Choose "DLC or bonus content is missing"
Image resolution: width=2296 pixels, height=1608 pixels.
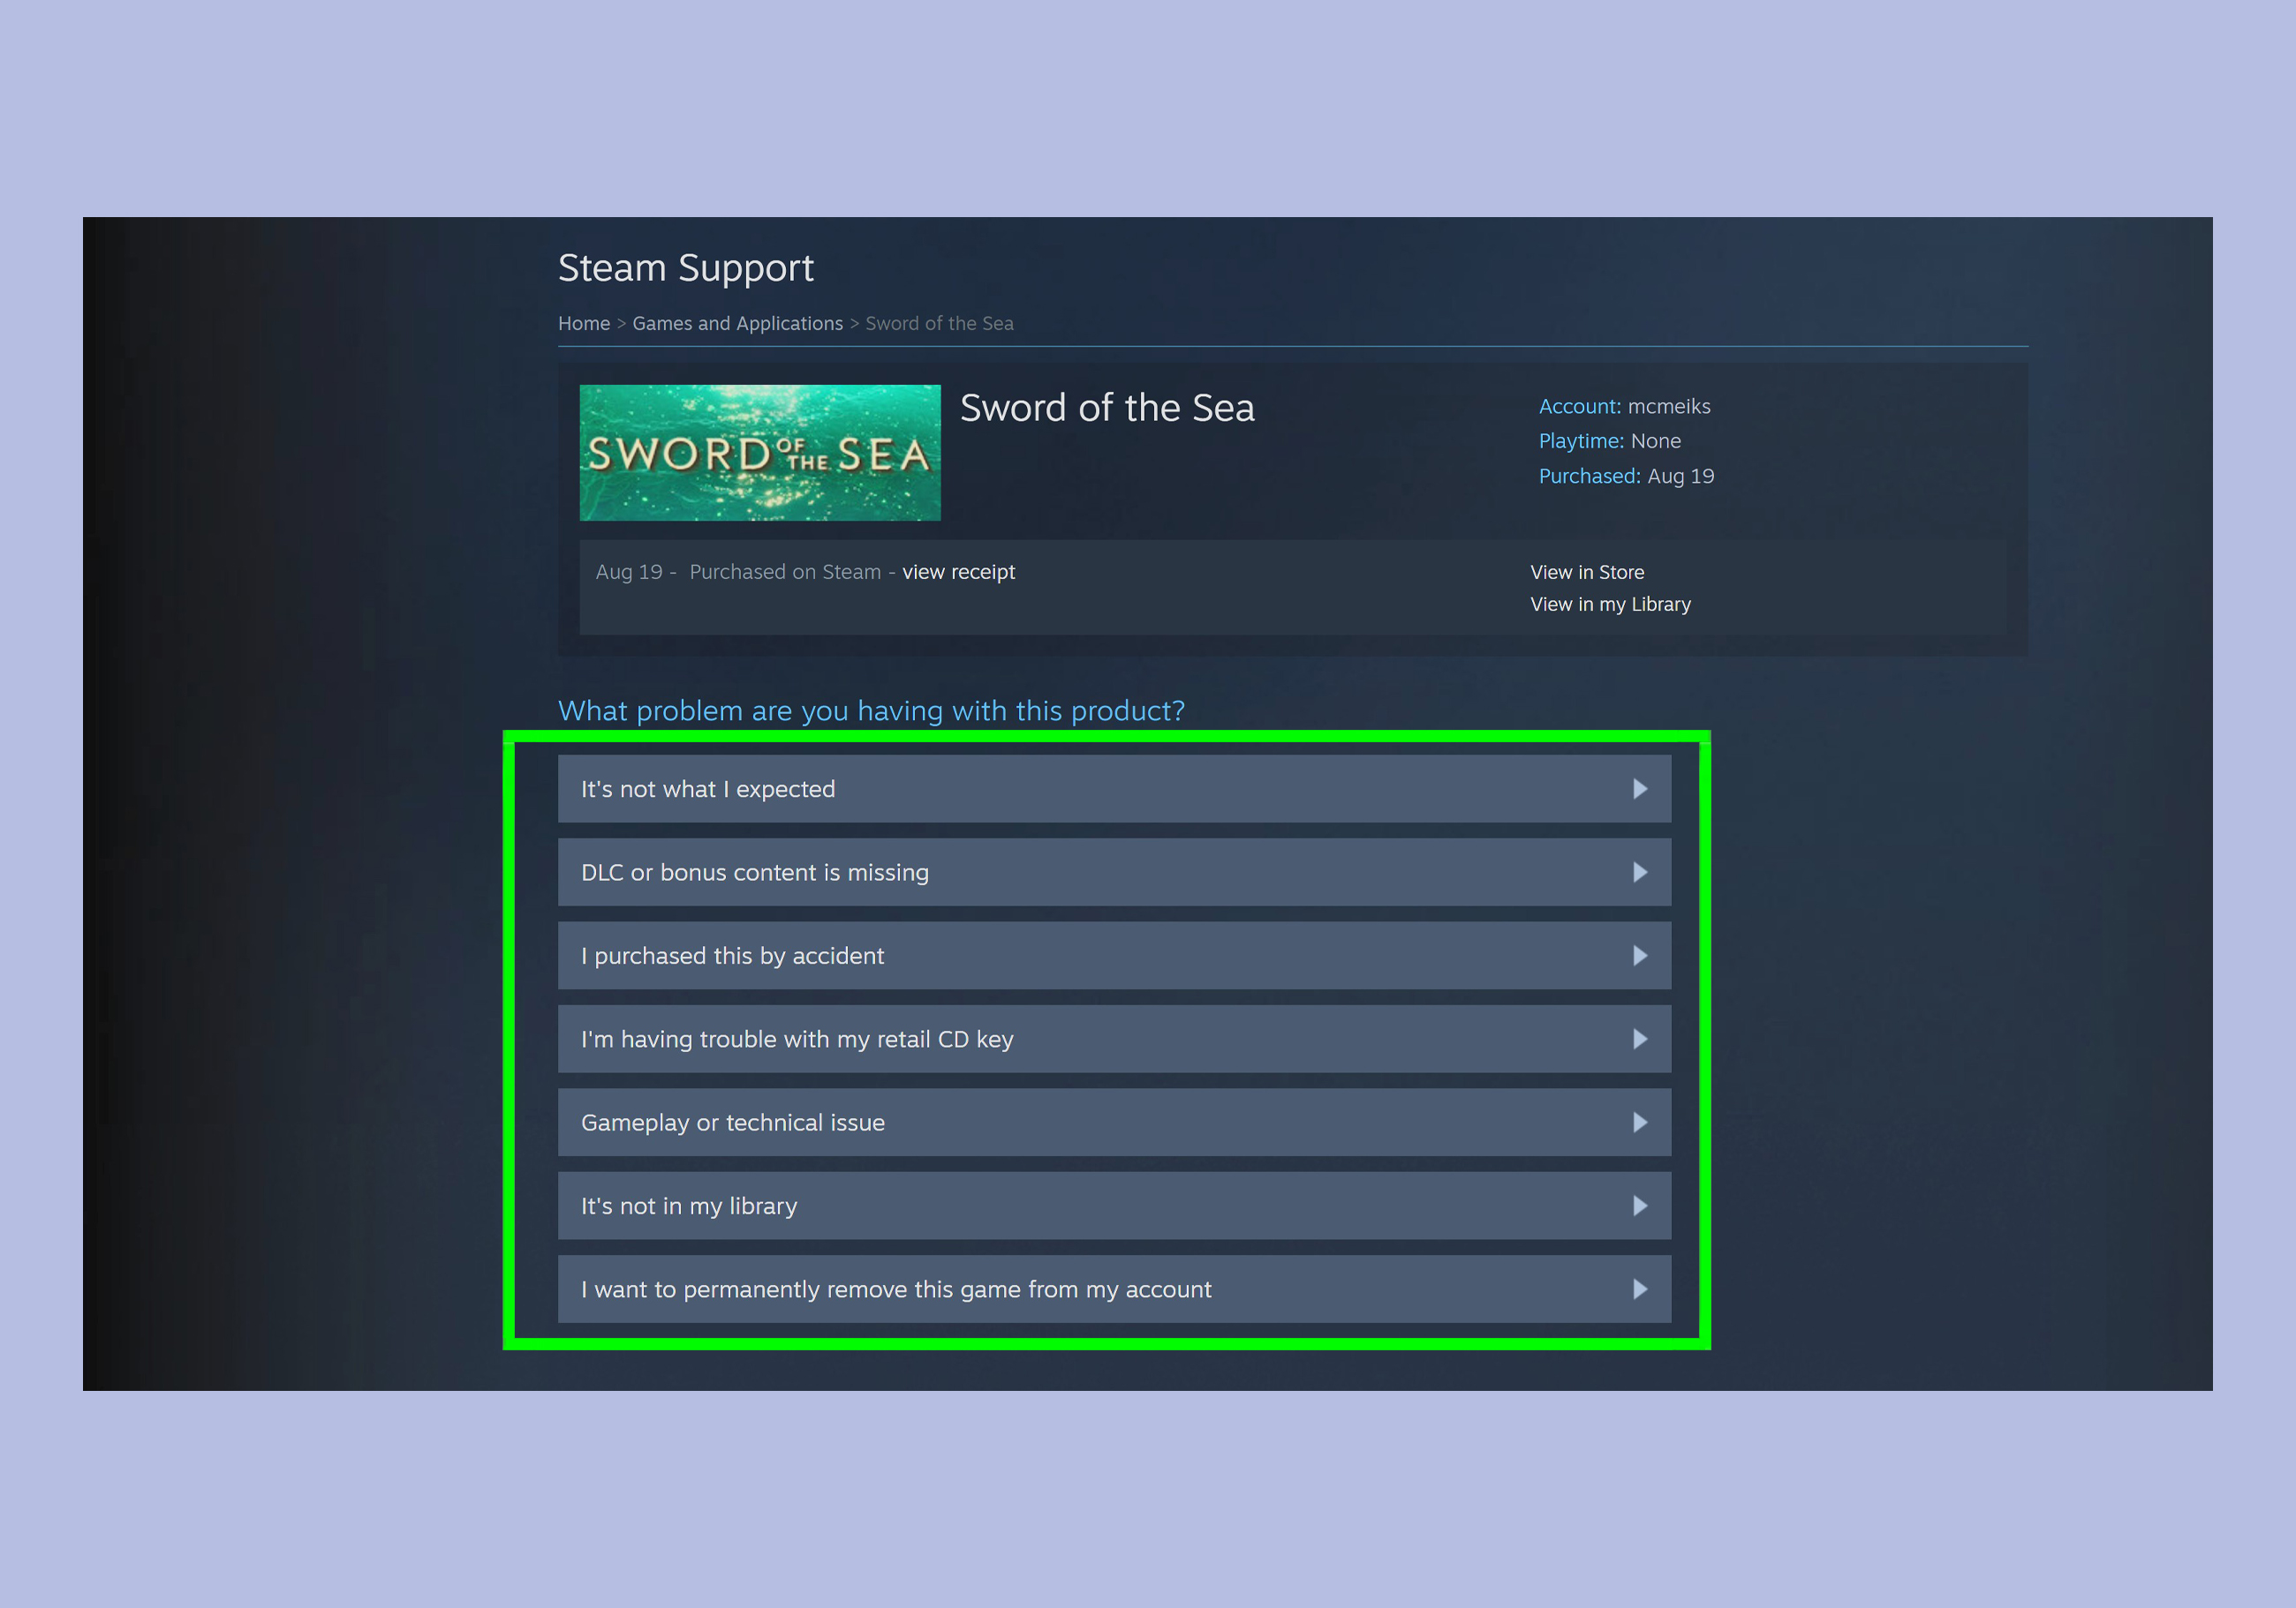point(755,873)
